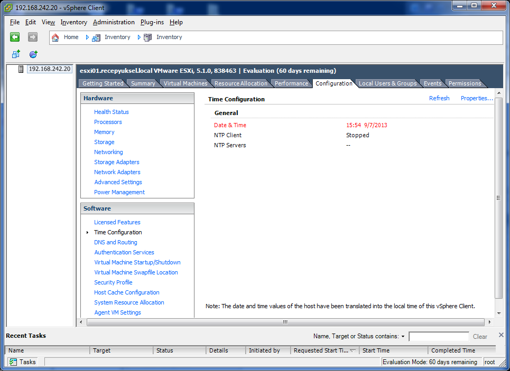Image resolution: width=510 pixels, height=371 pixels.
Task: Open System Resource Allocation link
Action: 129,303
